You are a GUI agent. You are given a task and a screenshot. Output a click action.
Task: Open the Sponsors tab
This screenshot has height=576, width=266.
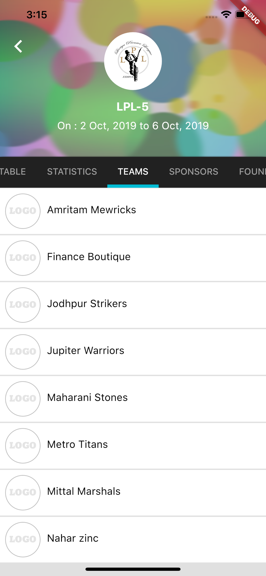tap(193, 172)
